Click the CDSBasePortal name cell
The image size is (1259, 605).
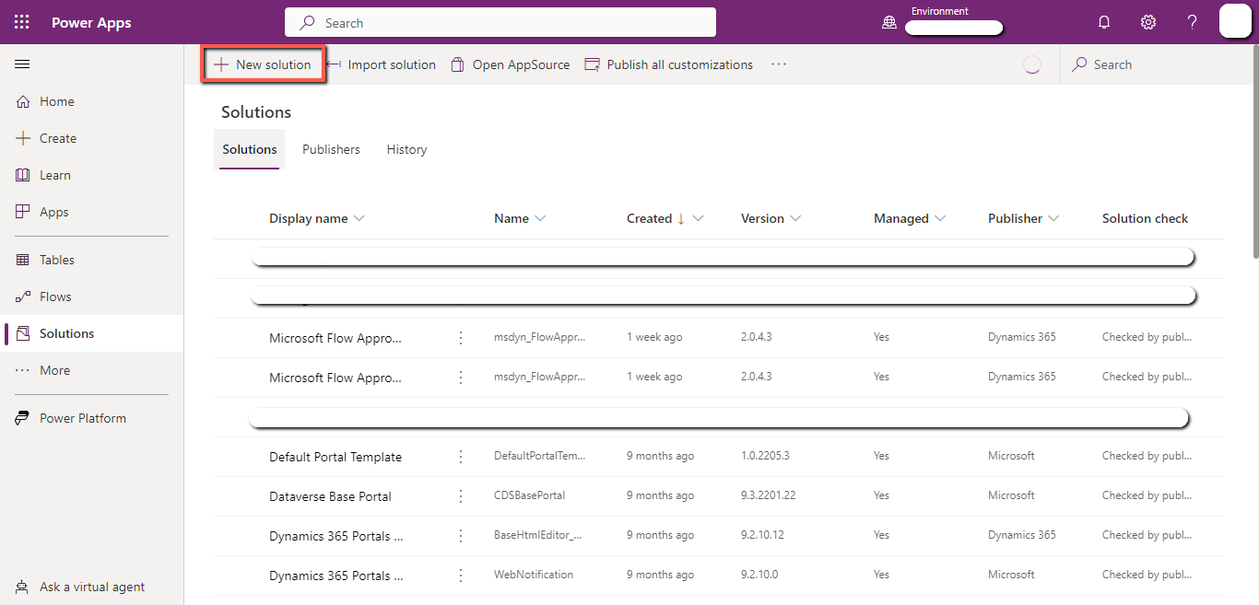[x=529, y=495]
